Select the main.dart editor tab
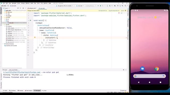 [42, 8]
